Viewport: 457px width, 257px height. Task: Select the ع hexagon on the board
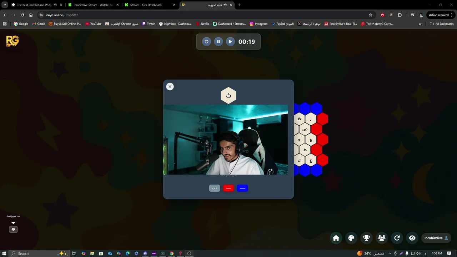(x=311, y=140)
